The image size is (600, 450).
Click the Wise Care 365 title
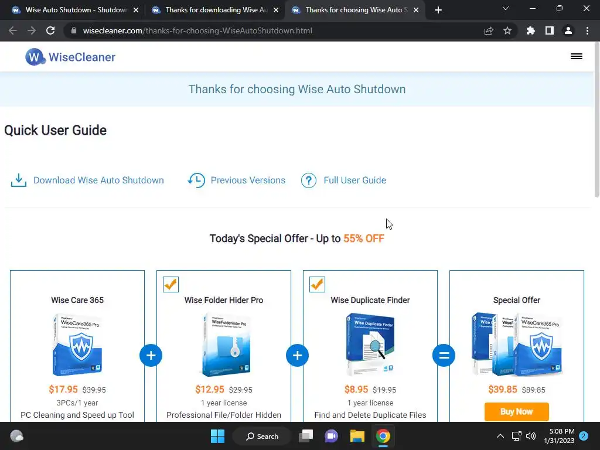tap(77, 300)
